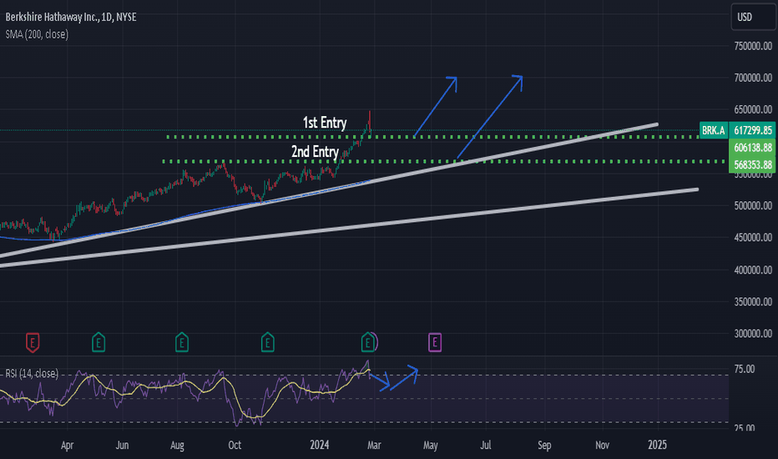Select the "2nd Entry" text annotation
Image resolution: width=778 pixels, height=459 pixels.
[315, 151]
